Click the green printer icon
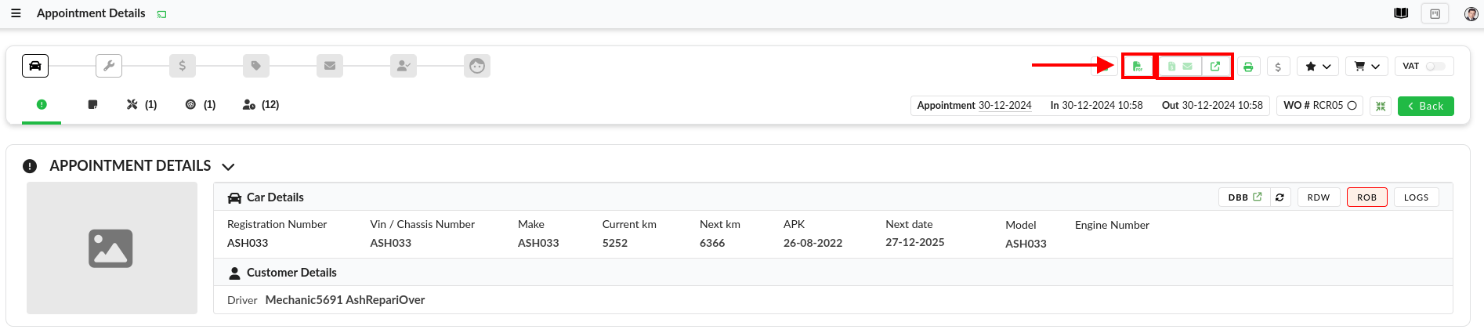1484x333 pixels. [1248, 67]
